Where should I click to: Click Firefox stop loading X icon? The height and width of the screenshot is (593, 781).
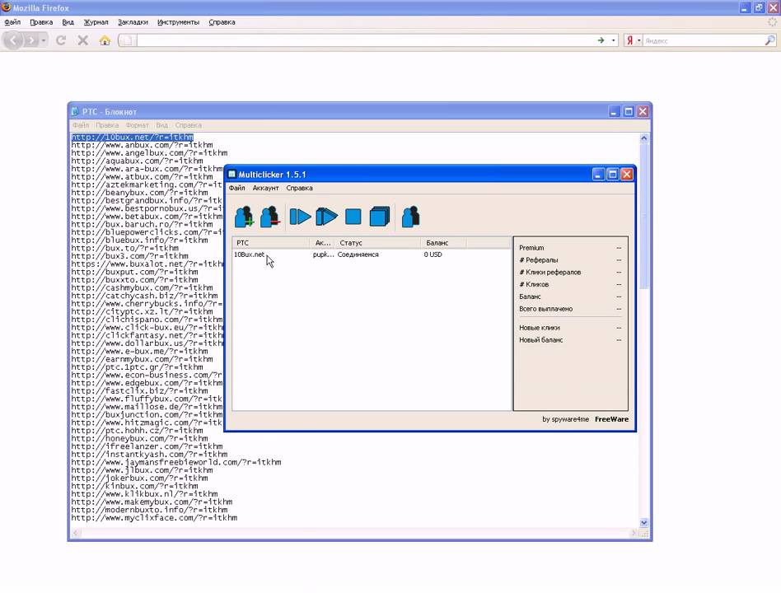[82, 40]
